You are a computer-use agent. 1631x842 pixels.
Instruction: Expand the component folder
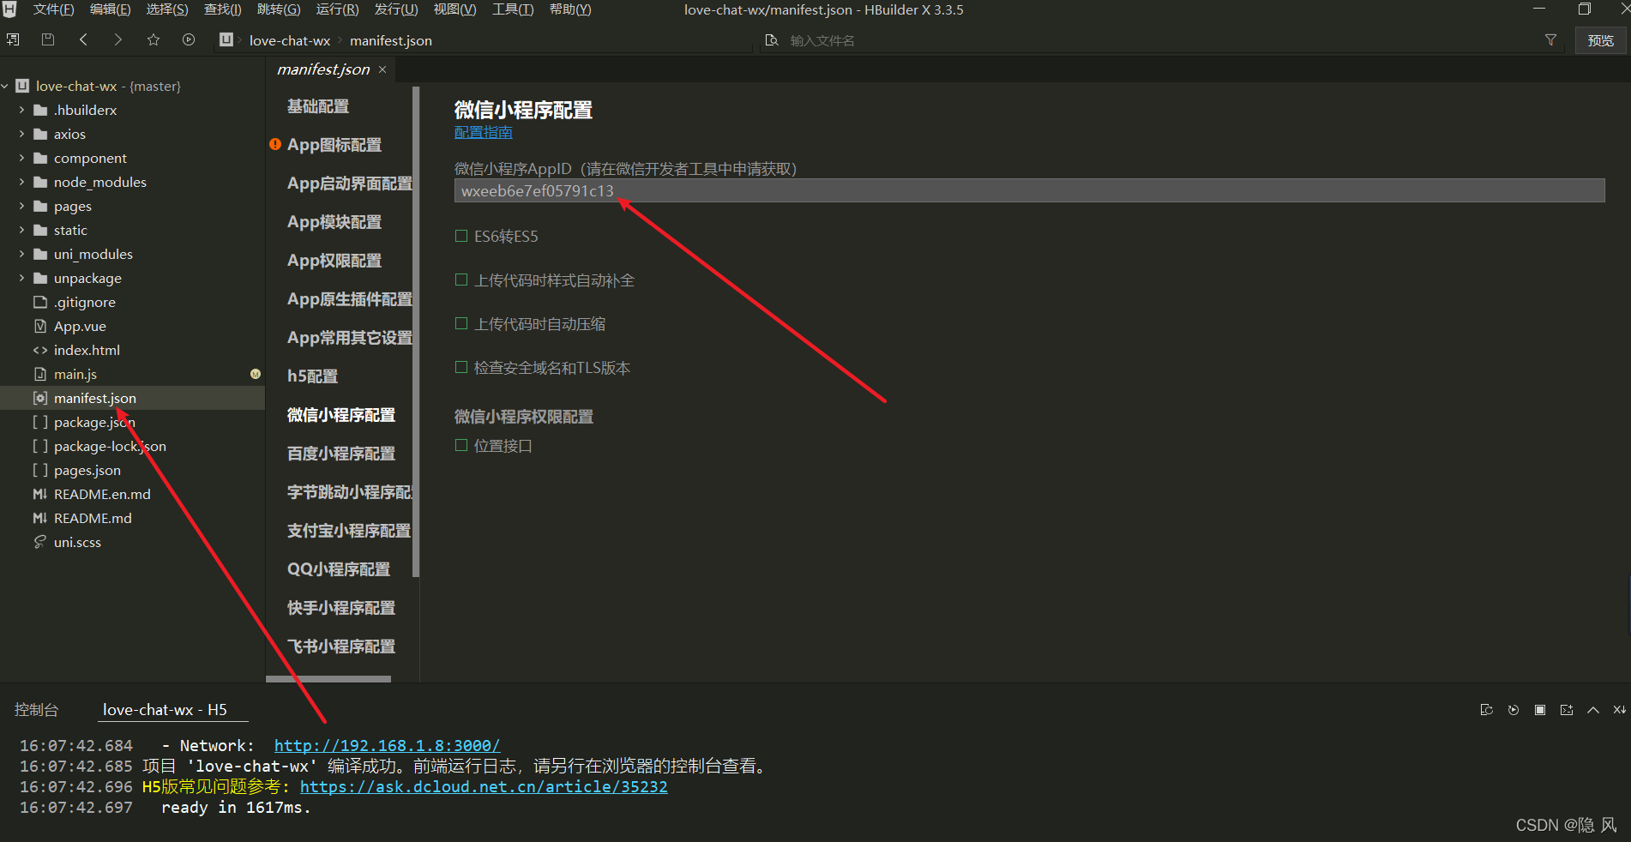pos(21,158)
